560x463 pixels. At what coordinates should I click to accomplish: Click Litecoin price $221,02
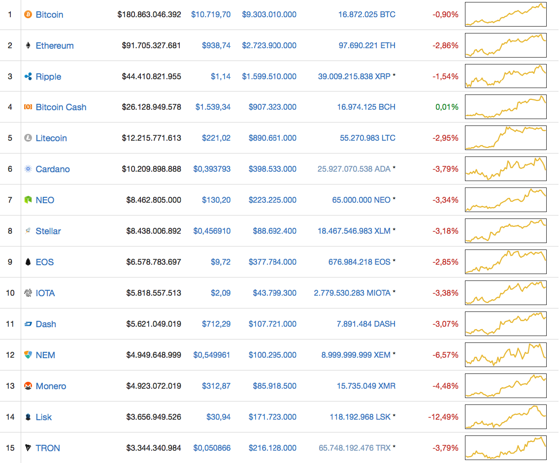(x=216, y=138)
